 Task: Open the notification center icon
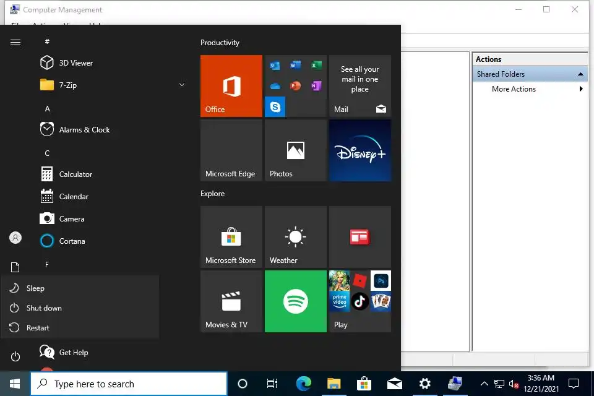[574, 384]
